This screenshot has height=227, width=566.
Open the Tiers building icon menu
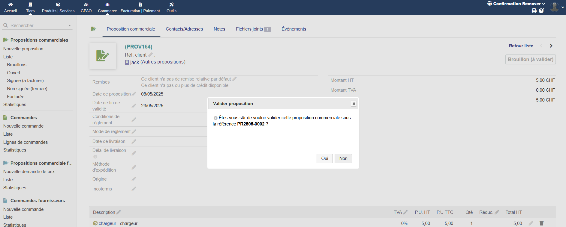tap(30, 4)
